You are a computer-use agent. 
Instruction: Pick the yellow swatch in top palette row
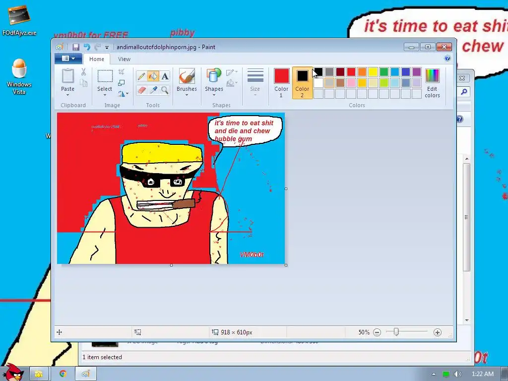pyautogui.click(x=373, y=72)
